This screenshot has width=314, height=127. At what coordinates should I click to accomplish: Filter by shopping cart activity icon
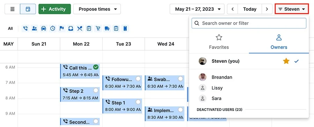pos(98,28)
